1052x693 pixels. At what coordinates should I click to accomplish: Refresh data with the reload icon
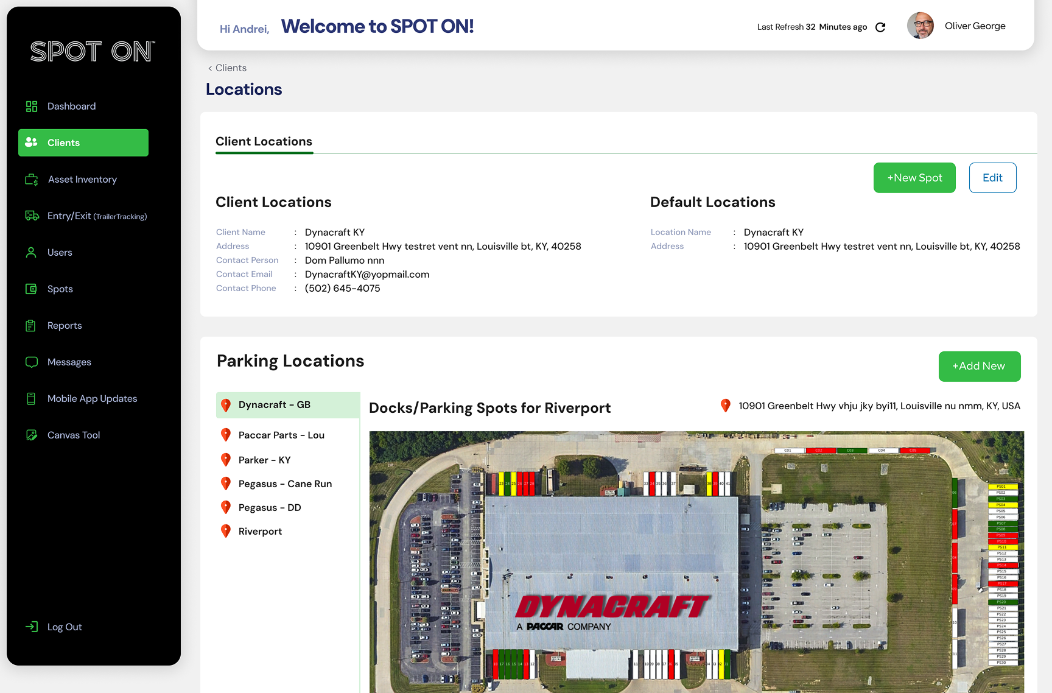click(880, 27)
